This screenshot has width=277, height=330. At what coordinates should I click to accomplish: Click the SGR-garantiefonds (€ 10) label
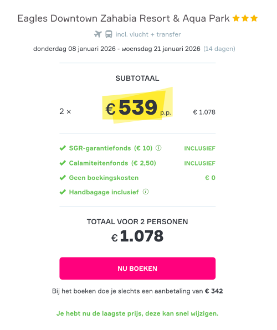pyautogui.click(x=111, y=148)
